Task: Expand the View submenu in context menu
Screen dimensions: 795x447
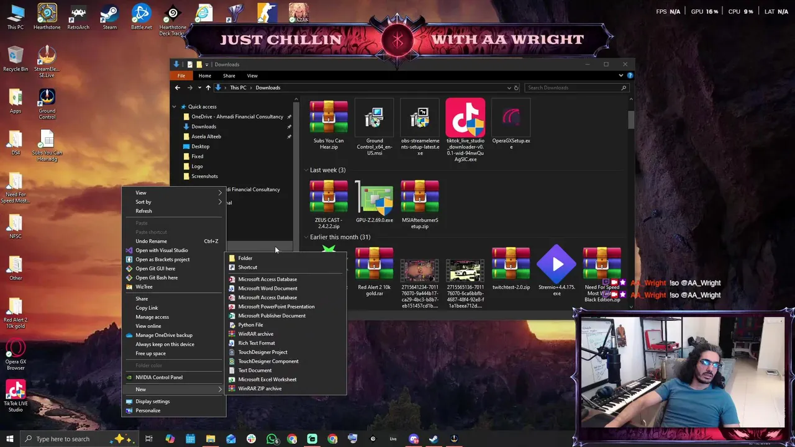Action: 174,192
